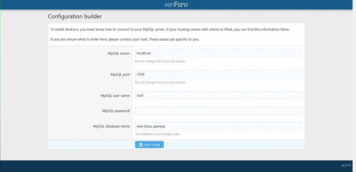Select the MySQL user name field
The image size is (356, 172).
pyautogui.click(x=218, y=95)
